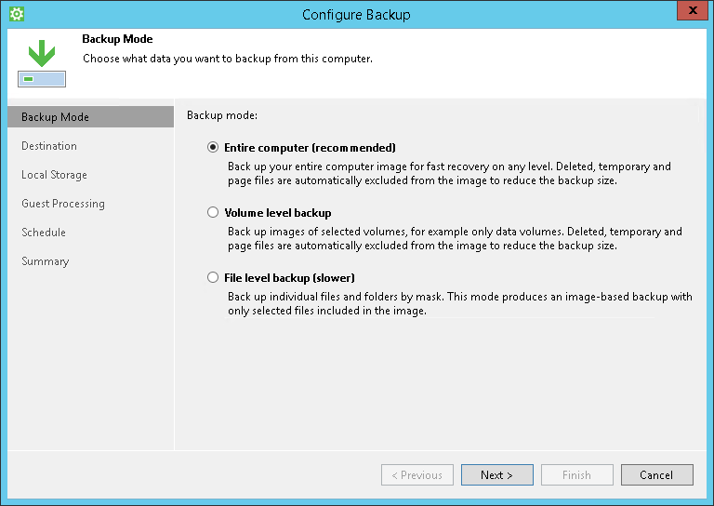Go to the Destination step
714x506 pixels.
pyautogui.click(x=49, y=146)
